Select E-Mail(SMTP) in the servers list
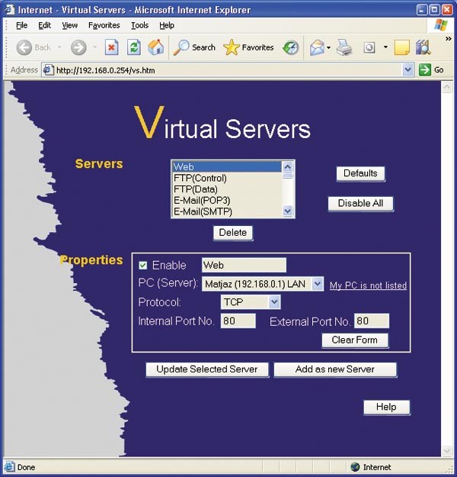The height and width of the screenshot is (477, 457). [227, 211]
